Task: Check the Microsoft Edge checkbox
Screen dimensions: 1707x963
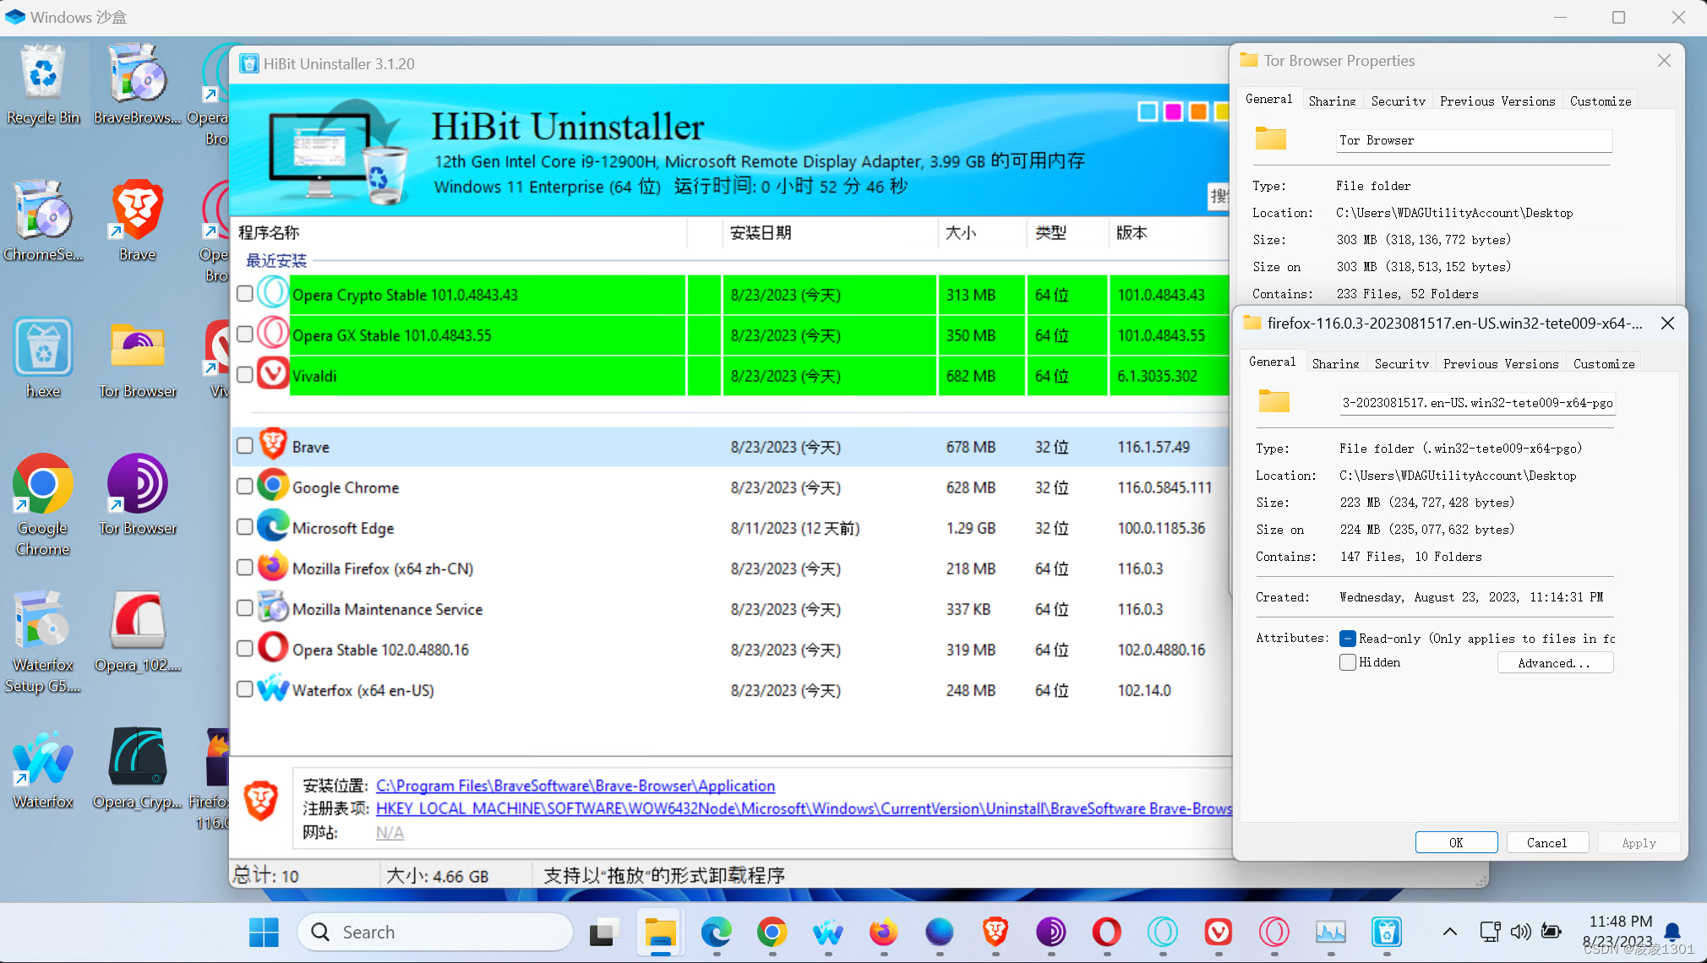Action: point(245,526)
